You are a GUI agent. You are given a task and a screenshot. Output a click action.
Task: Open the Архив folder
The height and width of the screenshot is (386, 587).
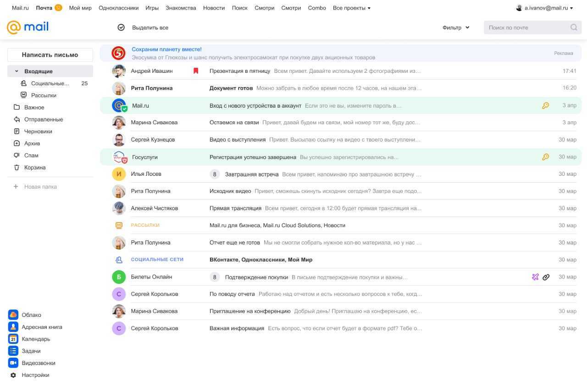[x=32, y=143]
